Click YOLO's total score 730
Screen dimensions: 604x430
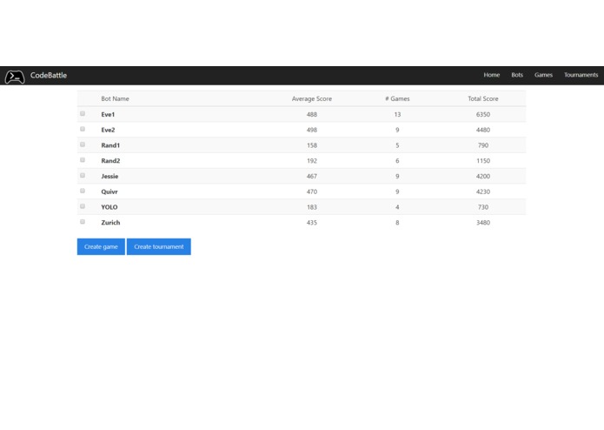483,207
